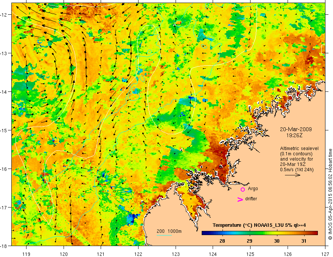This screenshot has height=257, width=333.
Task: Click the '200 1000m' depth contour label
Action: (169, 231)
